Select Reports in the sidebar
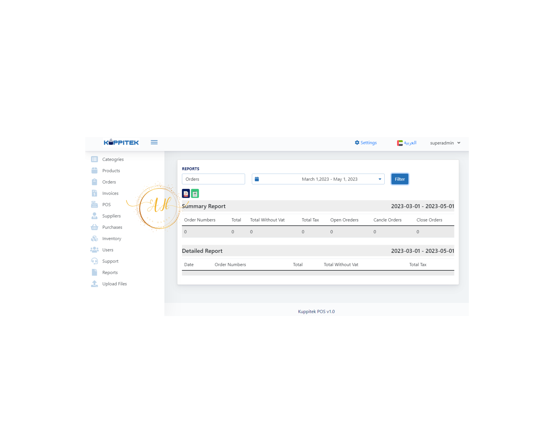The image size is (557, 445). coord(110,273)
